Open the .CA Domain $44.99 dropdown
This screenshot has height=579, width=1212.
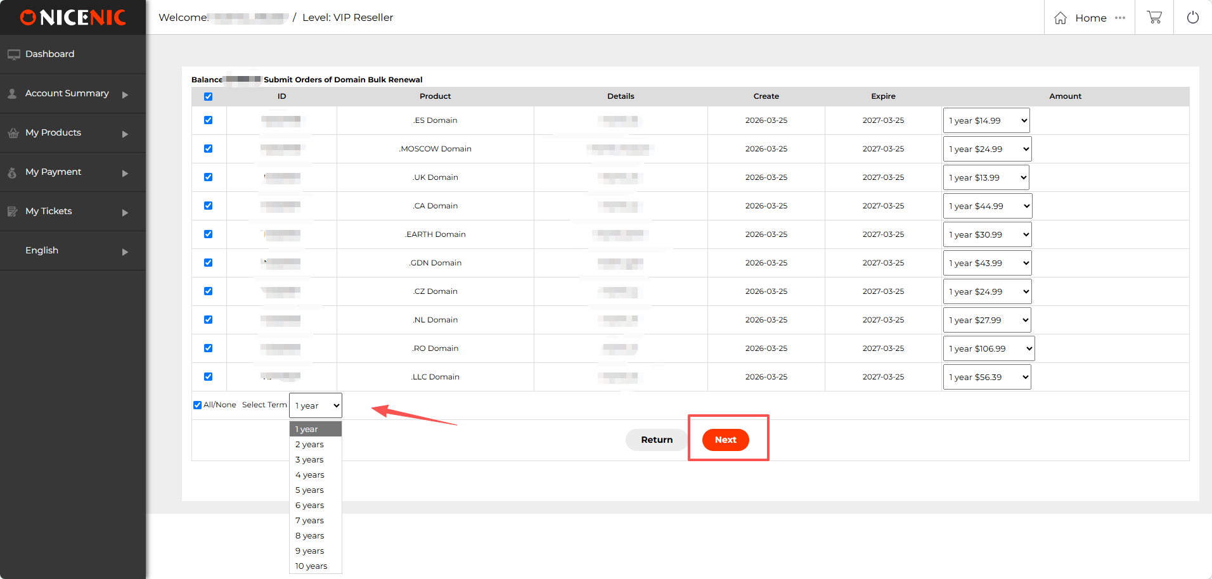click(988, 206)
